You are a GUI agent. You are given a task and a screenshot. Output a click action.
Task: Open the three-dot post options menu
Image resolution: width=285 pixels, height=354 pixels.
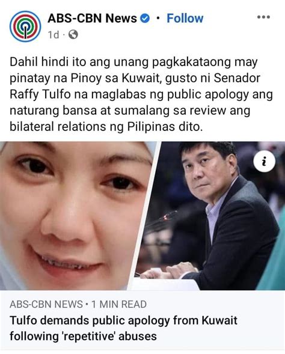[x=263, y=17]
